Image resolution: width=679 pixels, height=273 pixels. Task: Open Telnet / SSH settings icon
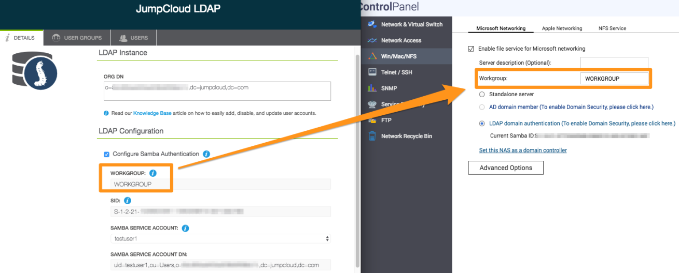(372, 72)
